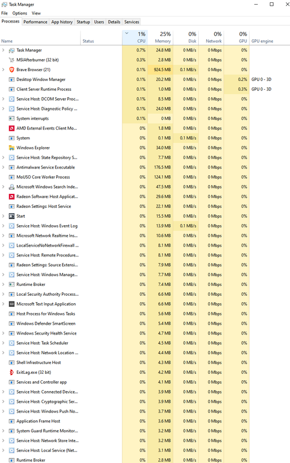Click the MoUSO Core Worker Process icon
The width and height of the screenshot is (290, 463).
tap(12, 177)
